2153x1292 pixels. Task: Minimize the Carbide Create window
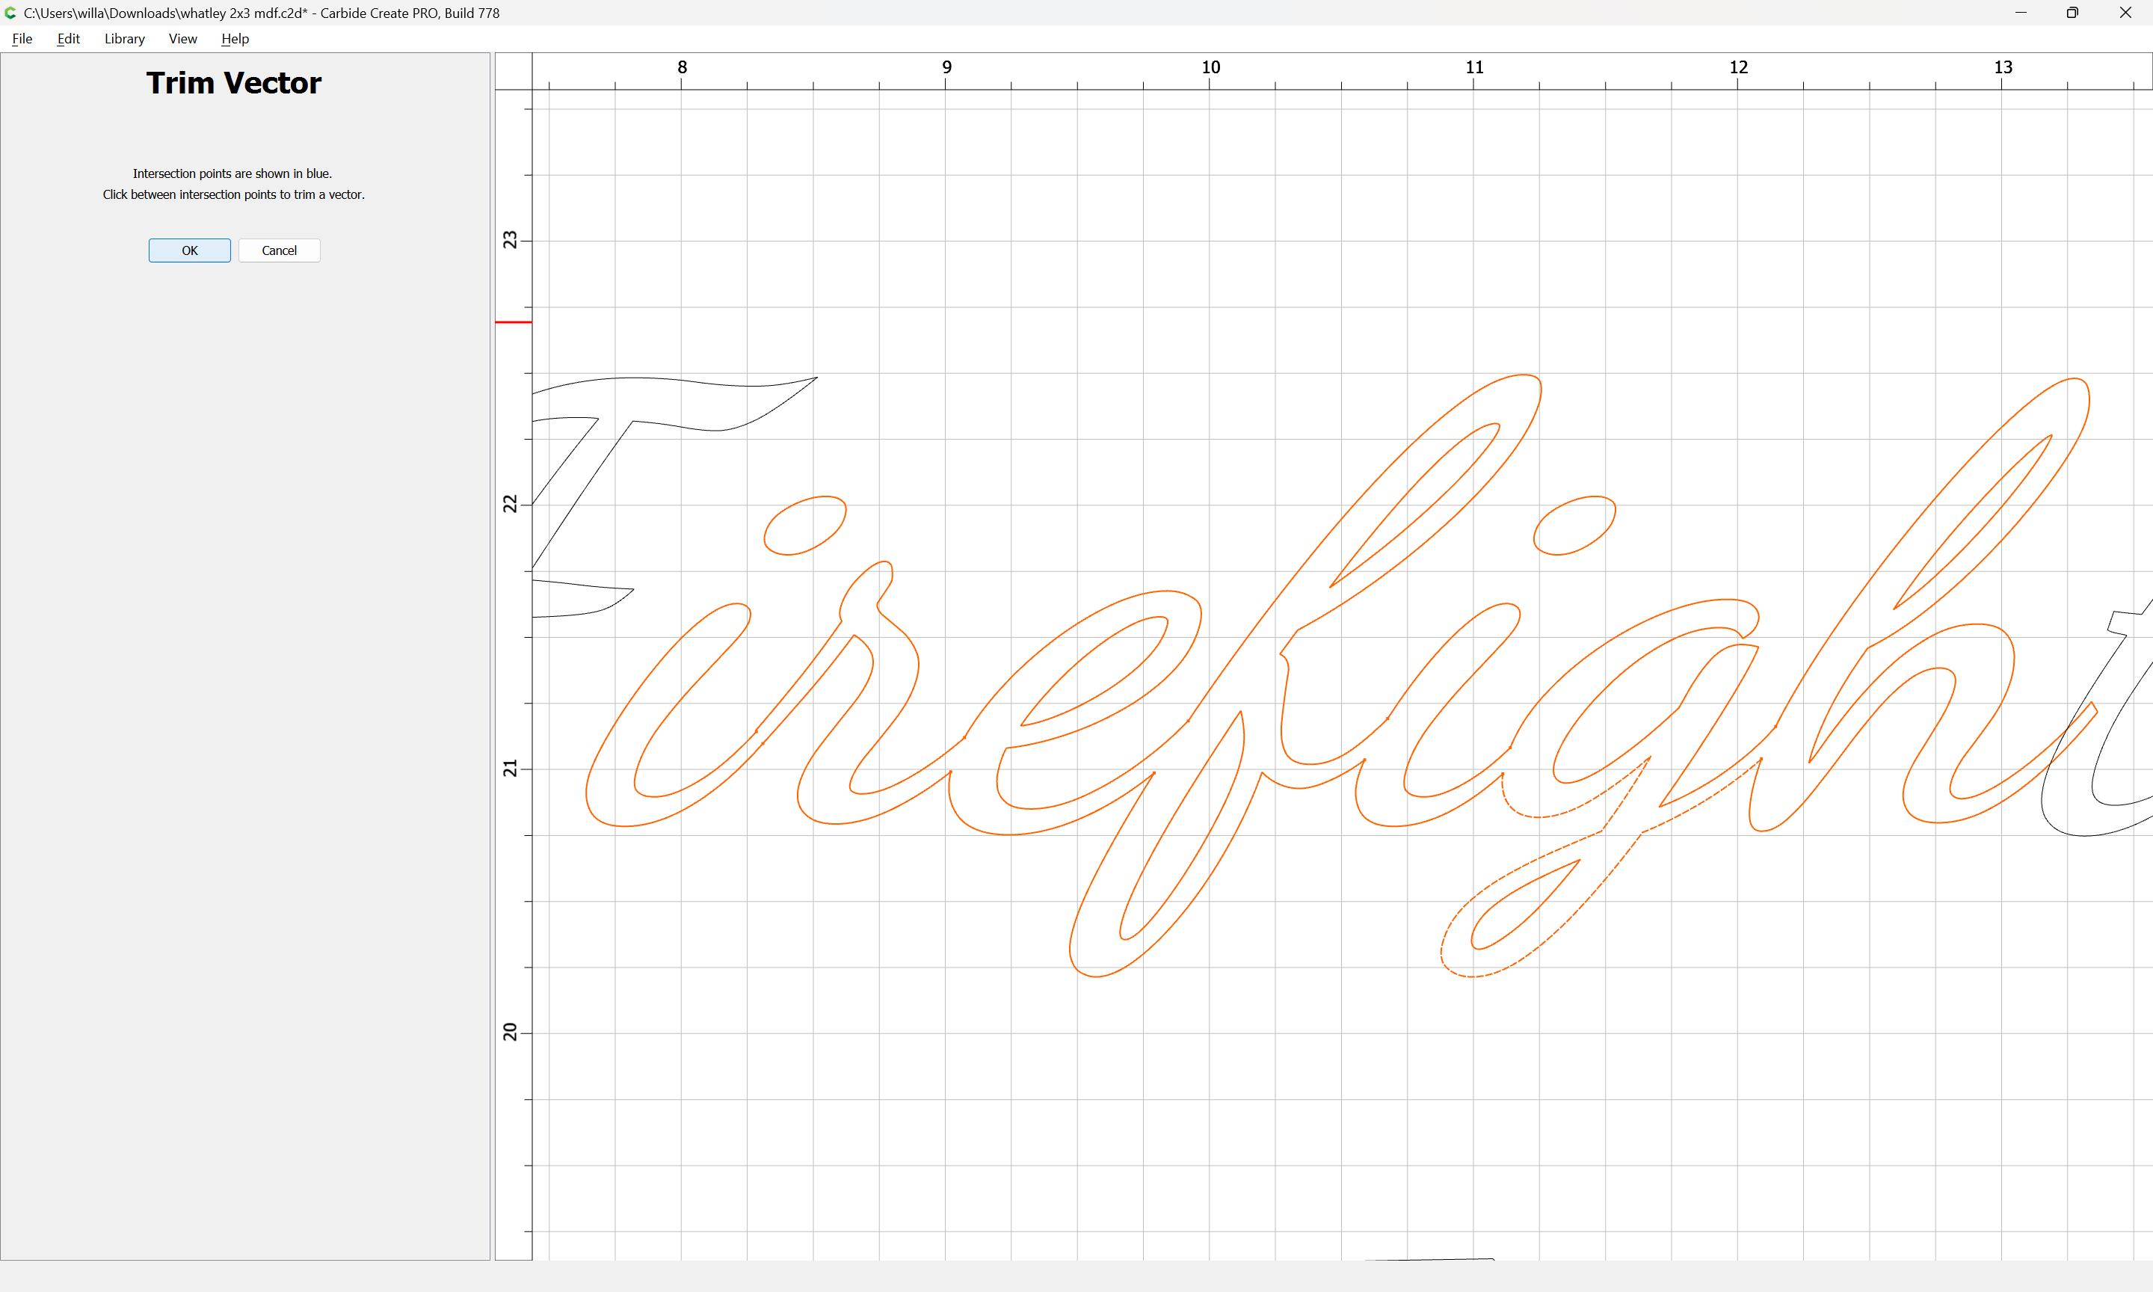click(x=2021, y=12)
